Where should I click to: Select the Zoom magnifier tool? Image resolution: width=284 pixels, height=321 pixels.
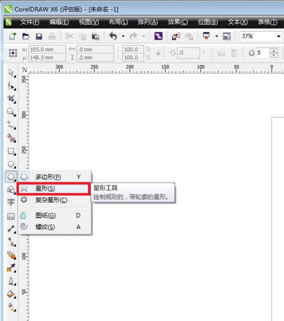tap(12, 112)
